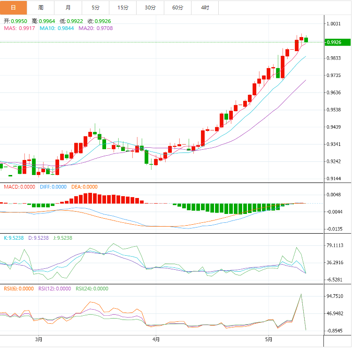Click the latest green candlestick
353x350 pixels.
[306, 40]
